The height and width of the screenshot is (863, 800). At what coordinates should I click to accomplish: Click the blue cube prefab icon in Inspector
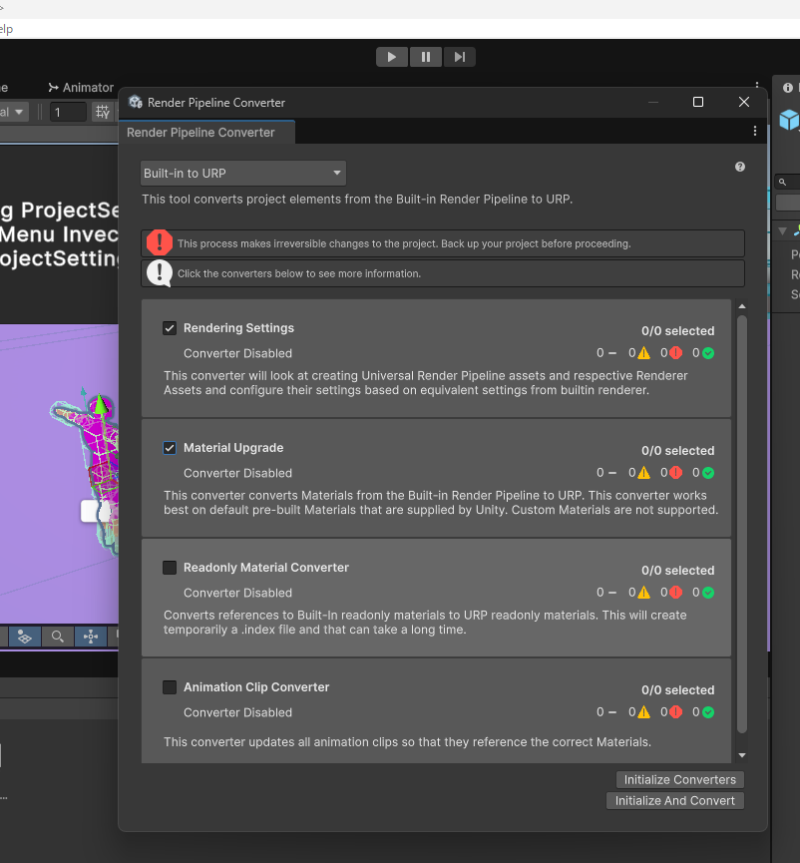point(789,120)
